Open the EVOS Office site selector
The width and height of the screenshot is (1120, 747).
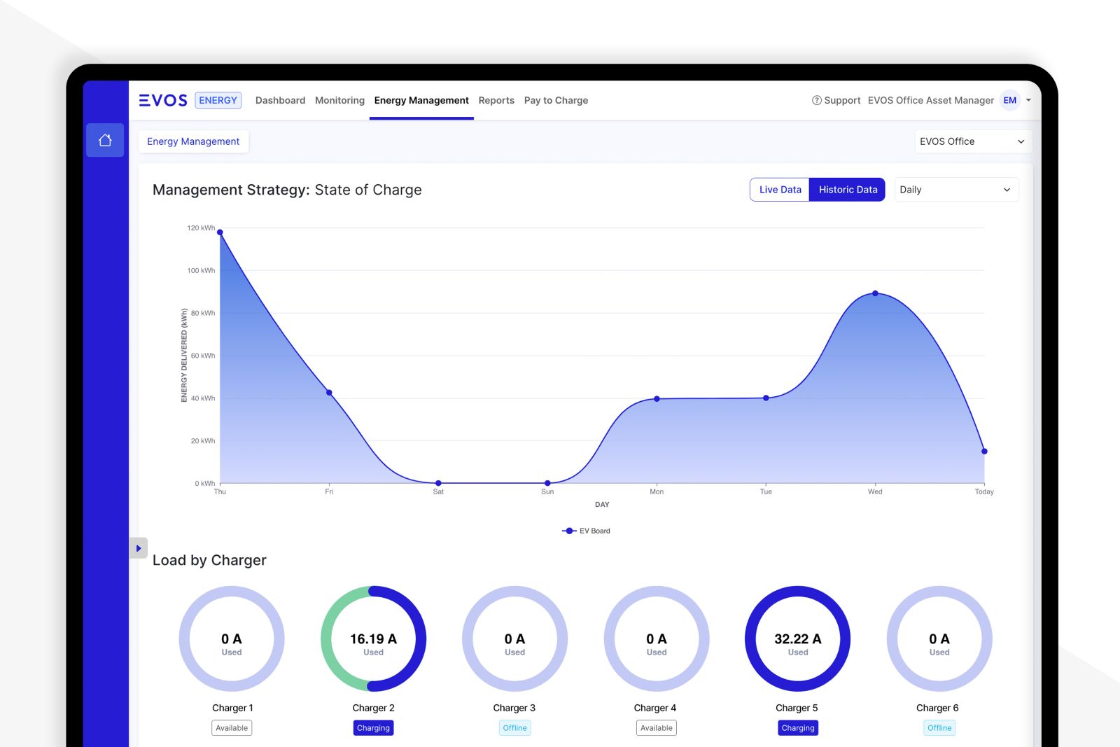coord(973,141)
